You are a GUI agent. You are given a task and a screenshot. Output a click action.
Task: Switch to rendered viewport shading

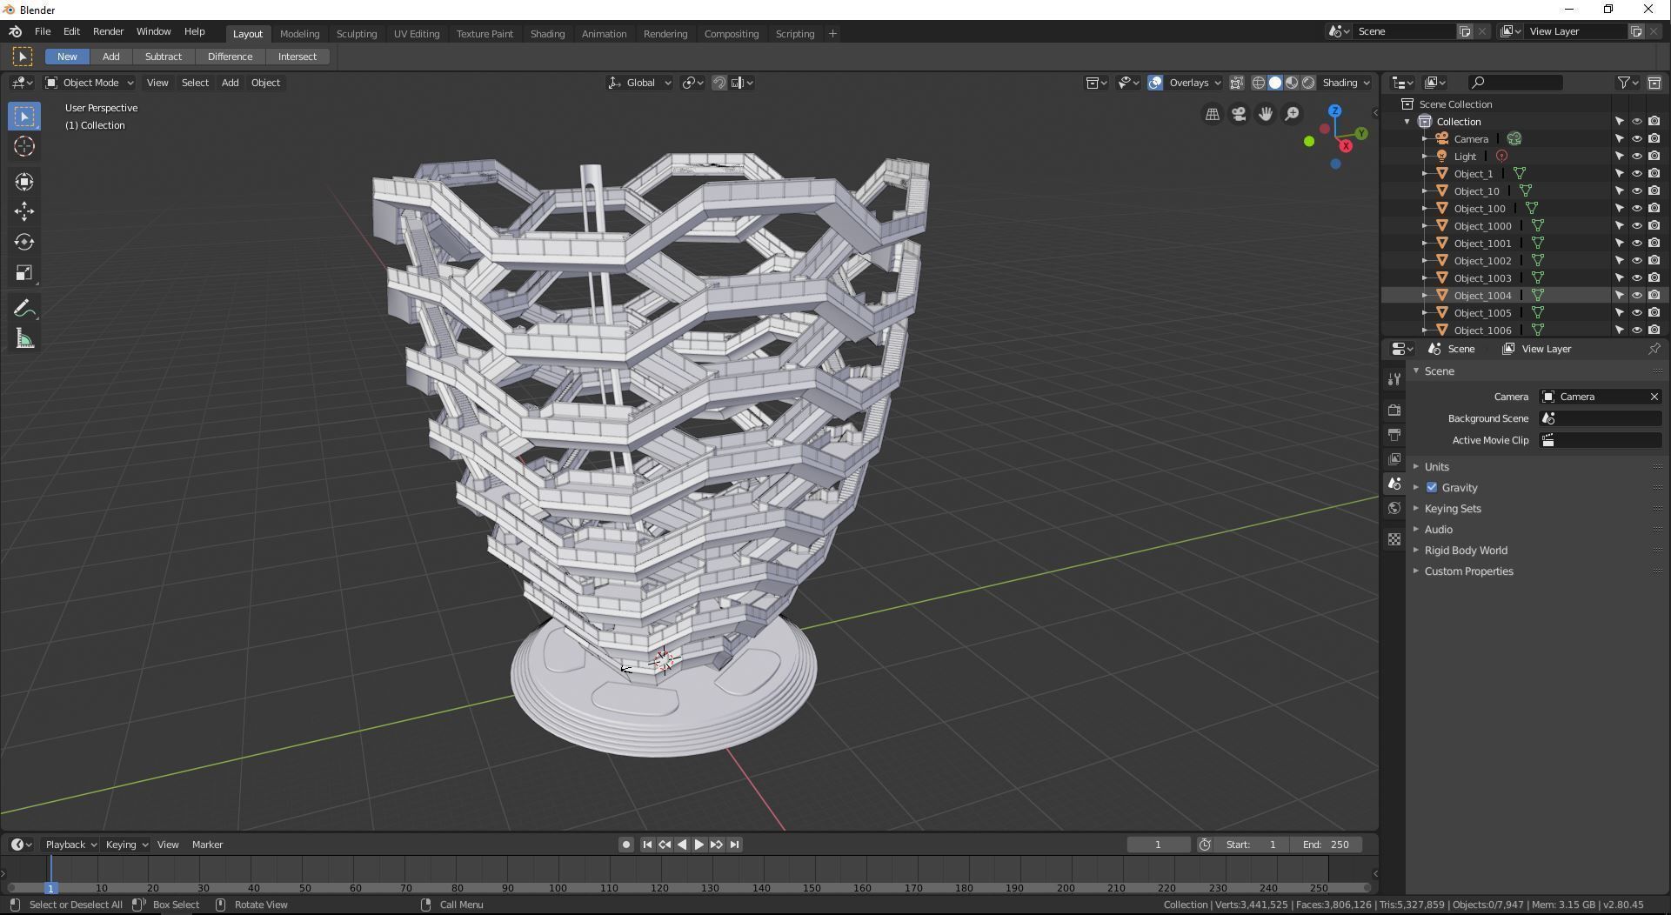tap(1308, 83)
